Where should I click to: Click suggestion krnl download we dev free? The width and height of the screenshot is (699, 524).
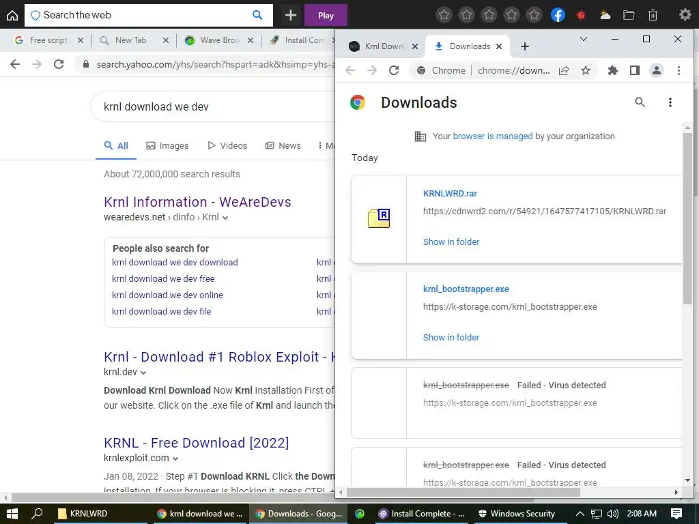pyautogui.click(x=163, y=279)
